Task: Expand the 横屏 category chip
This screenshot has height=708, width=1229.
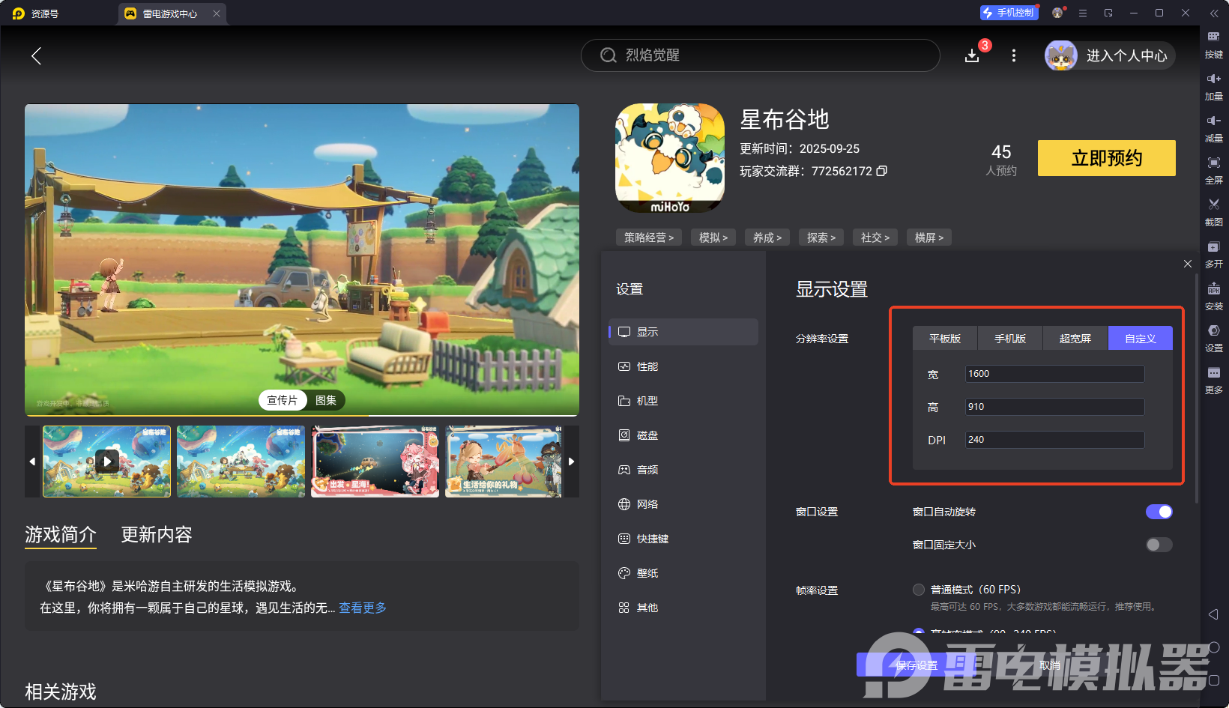Action: 928,237
